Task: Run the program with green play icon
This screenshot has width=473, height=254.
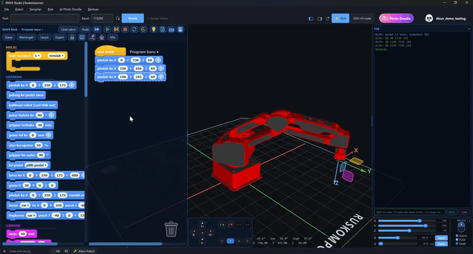Action: pos(107,29)
